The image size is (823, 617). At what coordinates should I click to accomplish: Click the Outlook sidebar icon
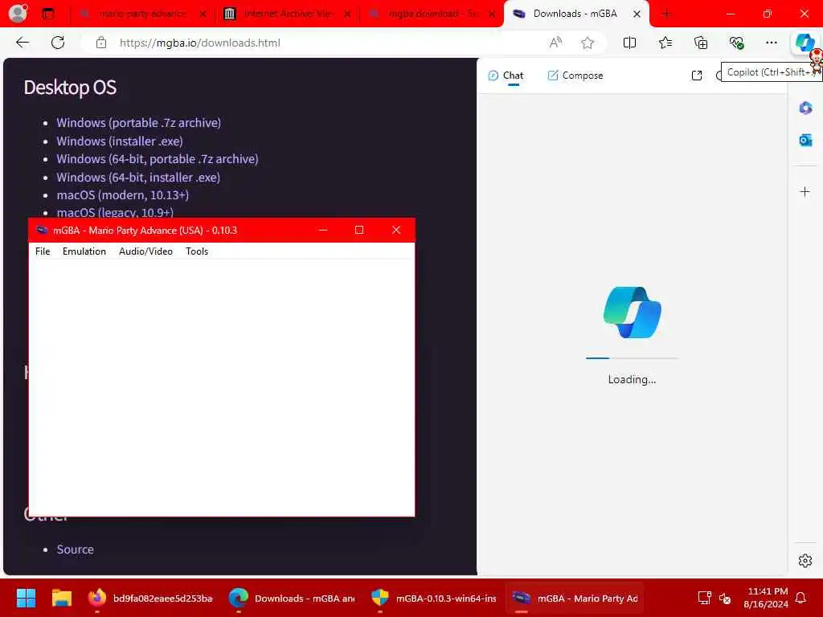[x=805, y=140]
